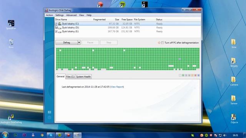Open the Zdjecia desktop icon

[234, 118]
